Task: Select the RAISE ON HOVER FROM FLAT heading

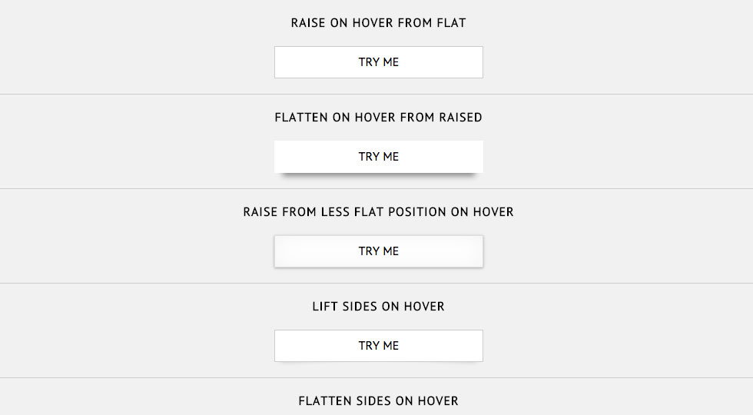Action: click(x=378, y=23)
